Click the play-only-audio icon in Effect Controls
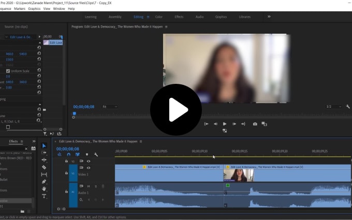Screen dimensions: 352x220 point(52,134)
